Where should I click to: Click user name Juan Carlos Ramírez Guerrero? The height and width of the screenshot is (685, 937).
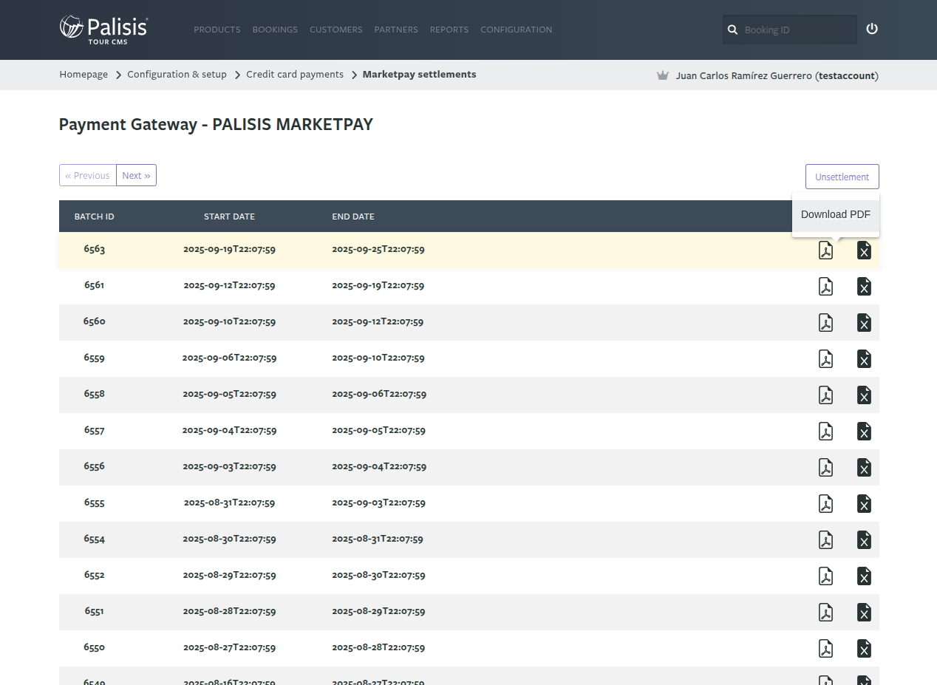[744, 75]
